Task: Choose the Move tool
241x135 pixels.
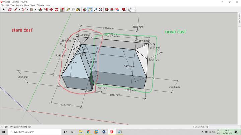Action: [51, 10]
